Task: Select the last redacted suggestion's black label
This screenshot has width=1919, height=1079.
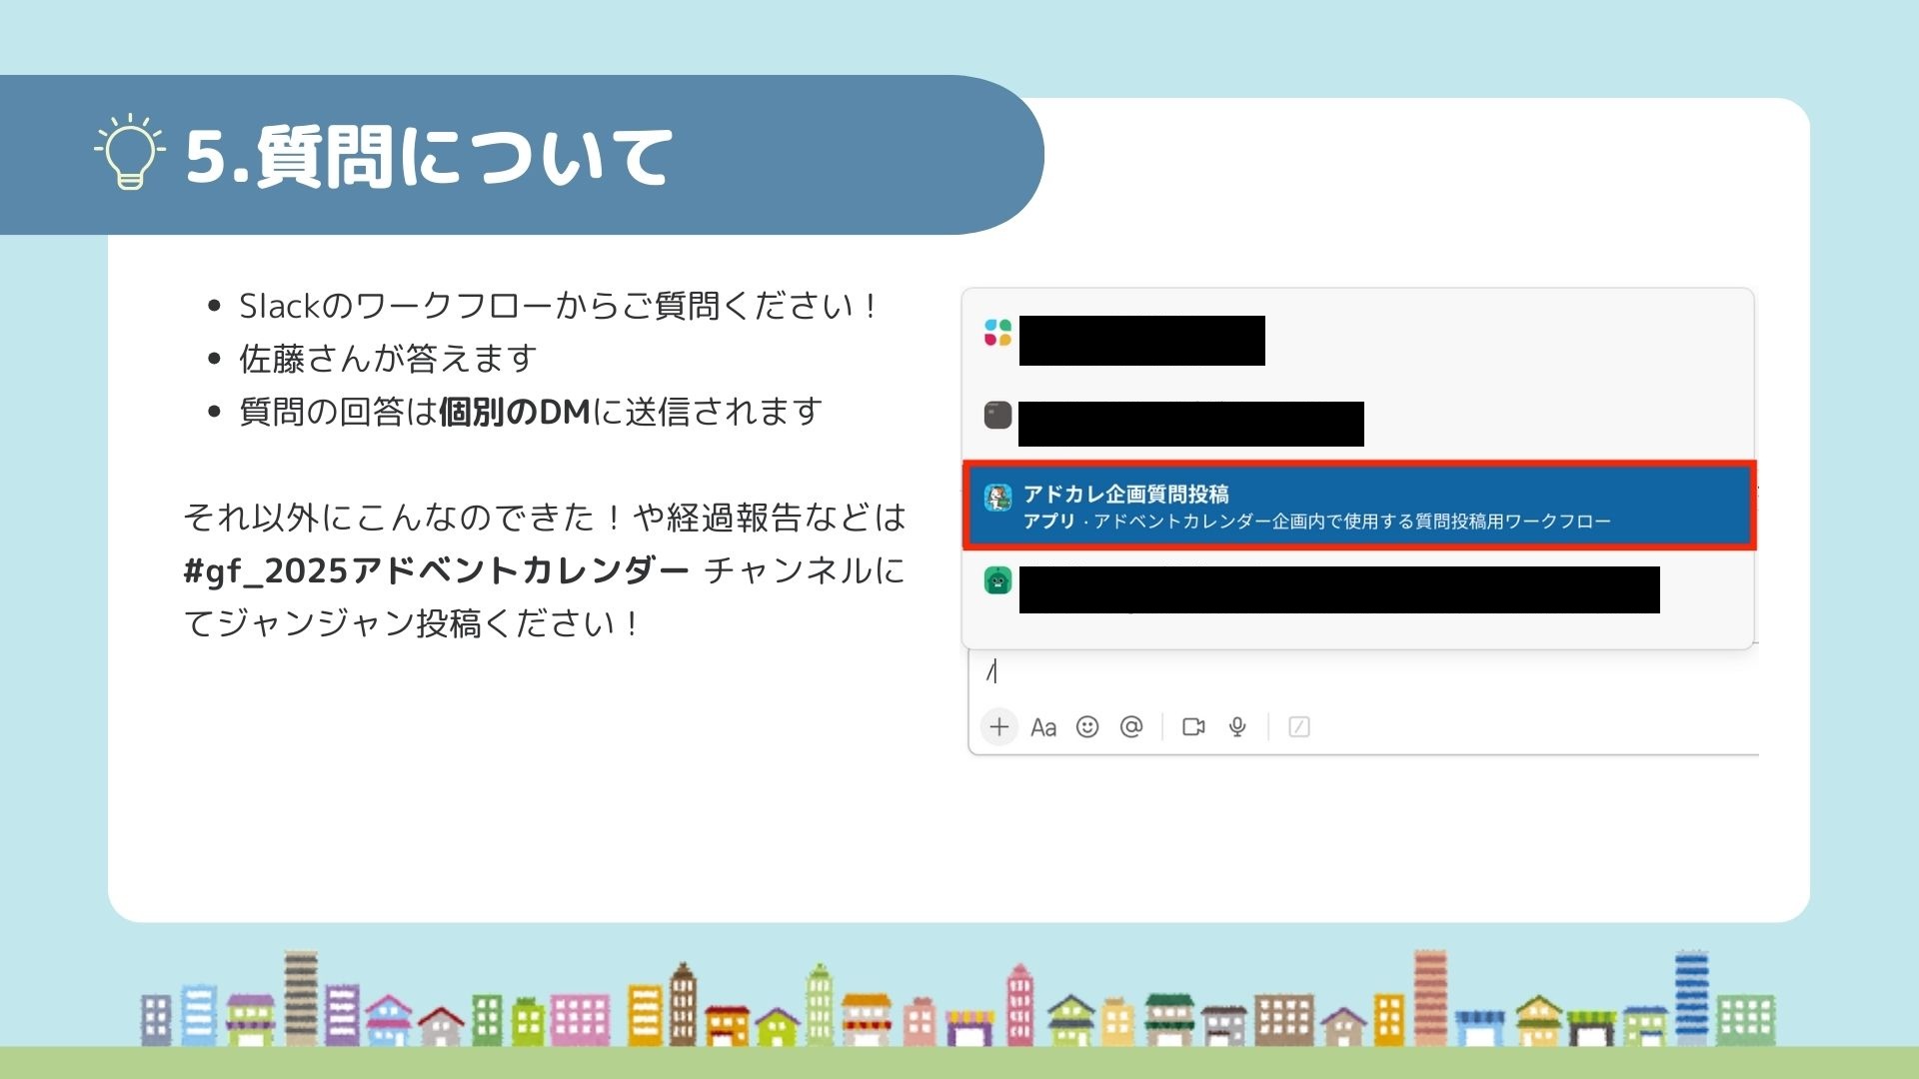Action: pos(1338,589)
